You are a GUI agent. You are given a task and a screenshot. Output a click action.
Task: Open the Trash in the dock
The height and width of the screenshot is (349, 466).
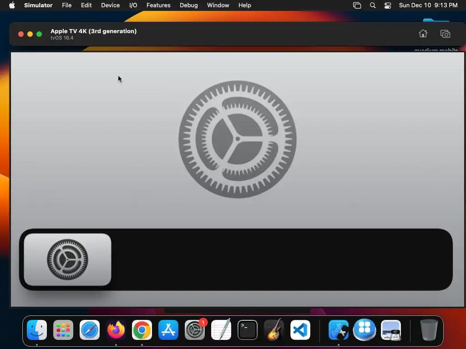pos(429,330)
